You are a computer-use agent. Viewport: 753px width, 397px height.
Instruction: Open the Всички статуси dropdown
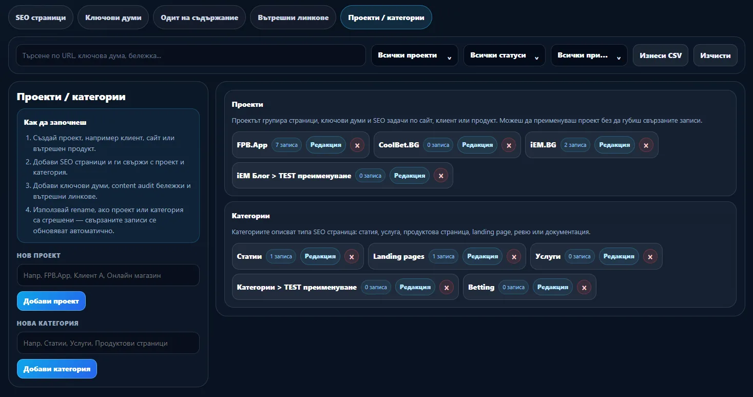point(505,55)
